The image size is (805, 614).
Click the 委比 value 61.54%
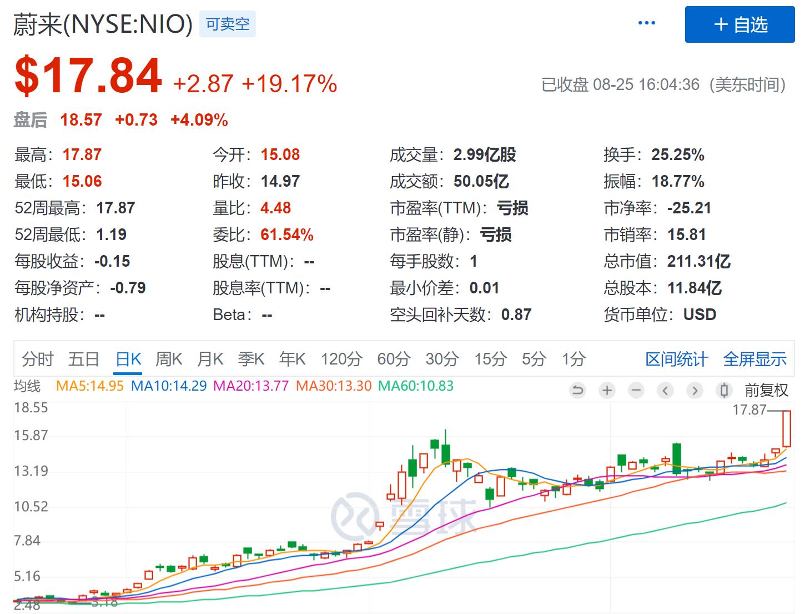287,234
